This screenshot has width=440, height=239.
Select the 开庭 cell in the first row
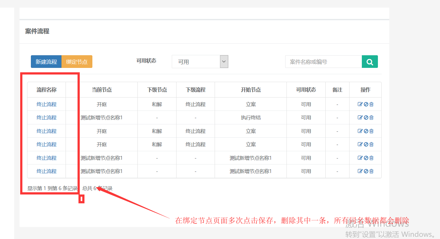(x=101, y=104)
